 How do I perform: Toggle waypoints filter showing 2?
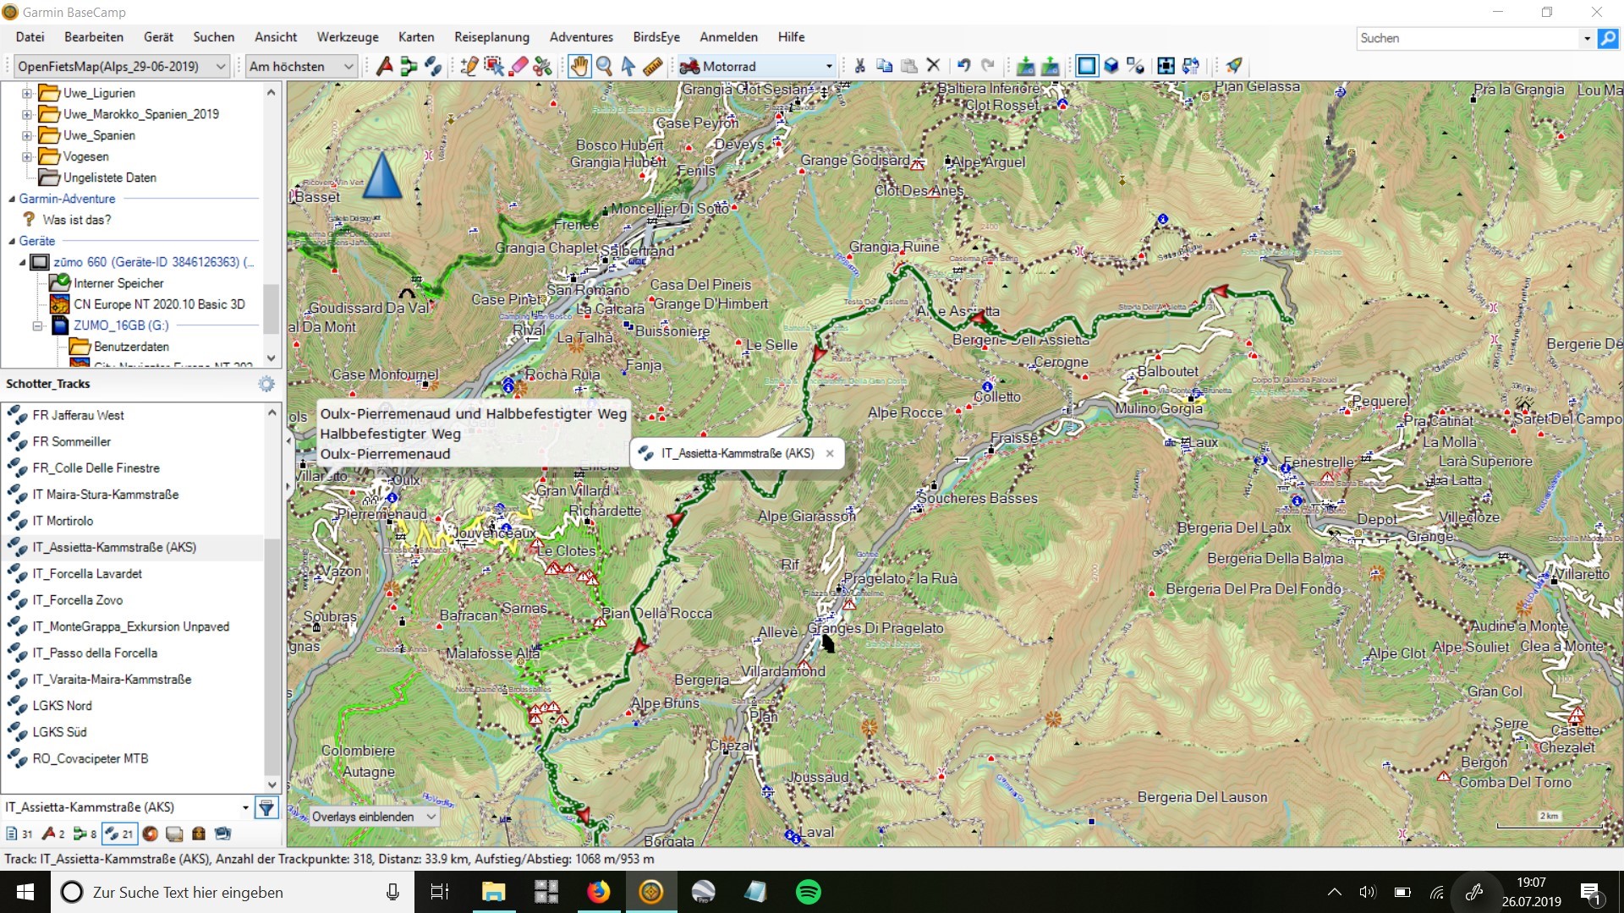[x=53, y=834]
